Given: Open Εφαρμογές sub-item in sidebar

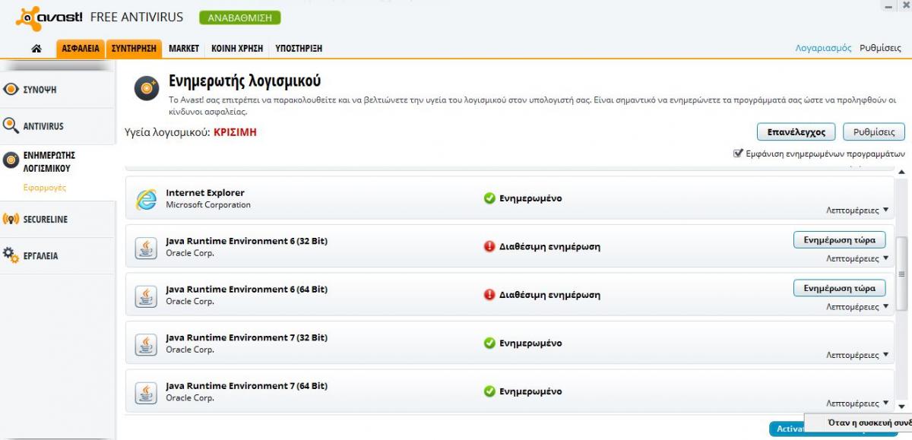Looking at the screenshot, I should pos(45,188).
